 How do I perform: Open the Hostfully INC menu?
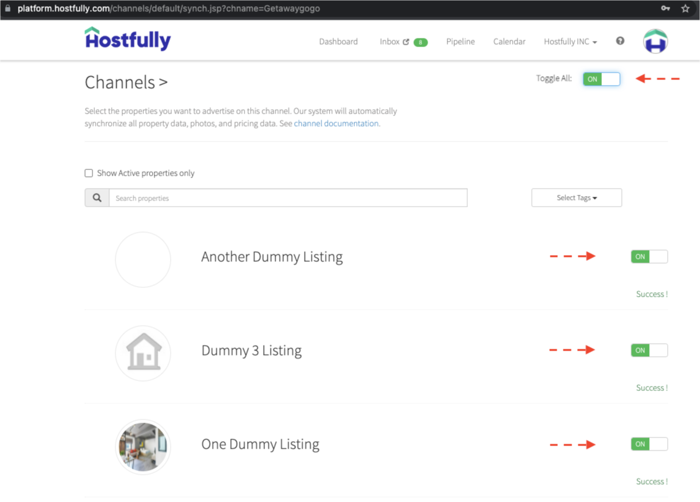(x=570, y=42)
